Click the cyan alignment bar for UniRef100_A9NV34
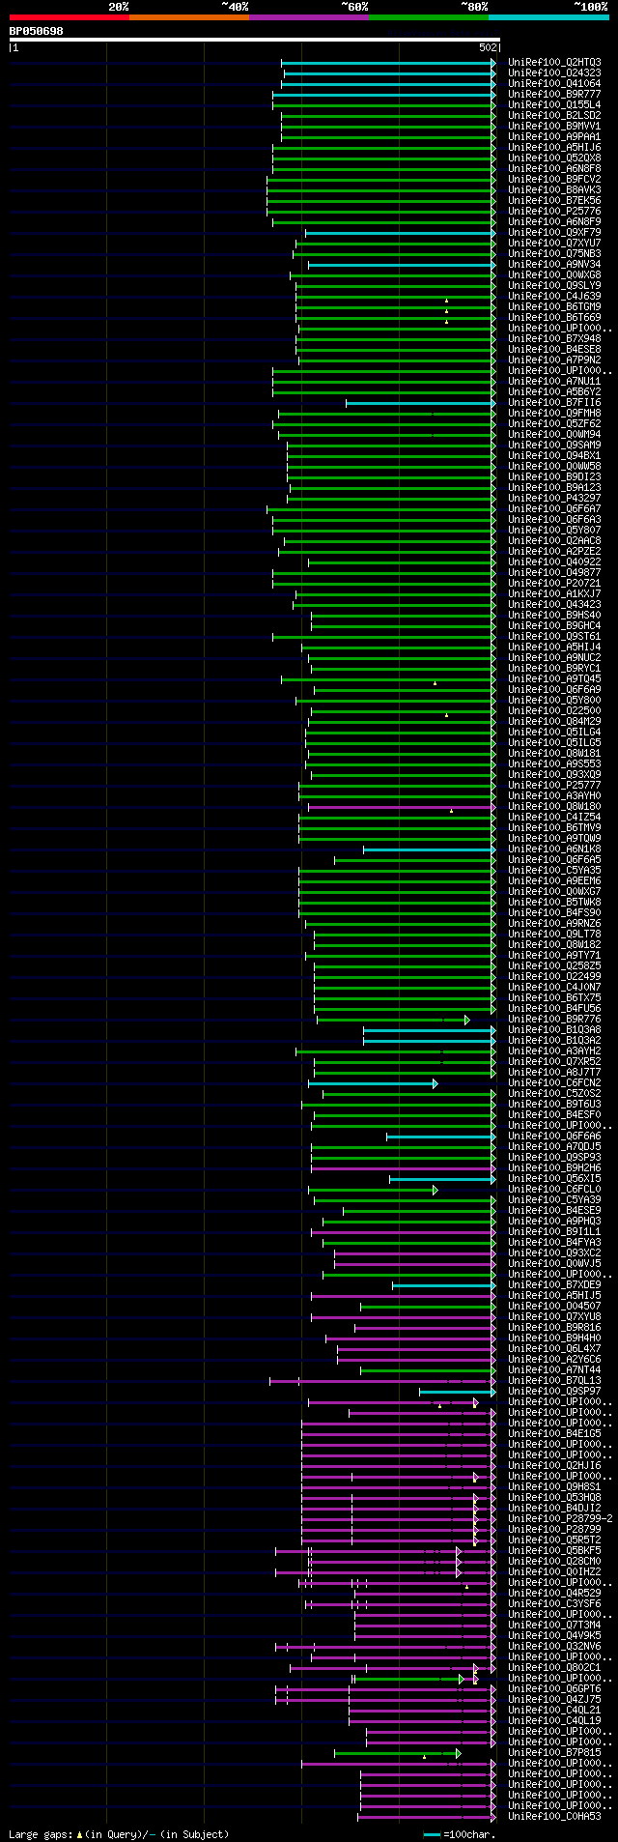The height and width of the screenshot is (1842, 618). pos(401,265)
